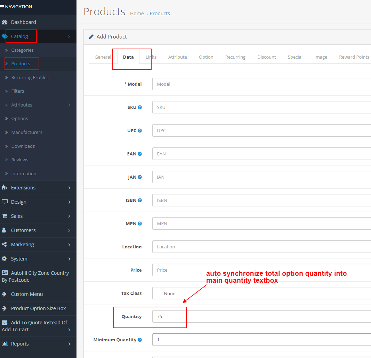Screen dimensions: 371x358
Task: Select the General tab
Action: click(x=103, y=57)
